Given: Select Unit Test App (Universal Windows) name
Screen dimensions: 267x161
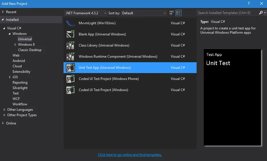Looking at the screenshot, I should (105, 68).
